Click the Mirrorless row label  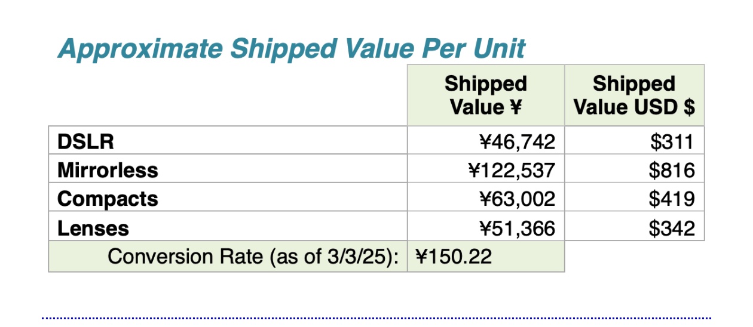(108, 171)
